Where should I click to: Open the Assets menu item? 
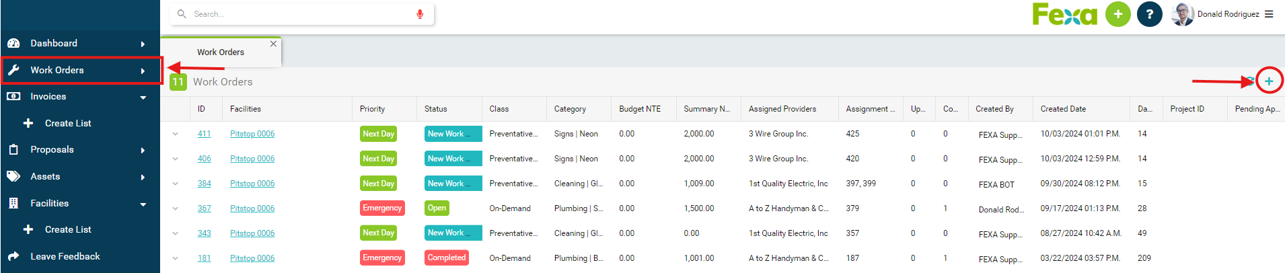click(45, 177)
